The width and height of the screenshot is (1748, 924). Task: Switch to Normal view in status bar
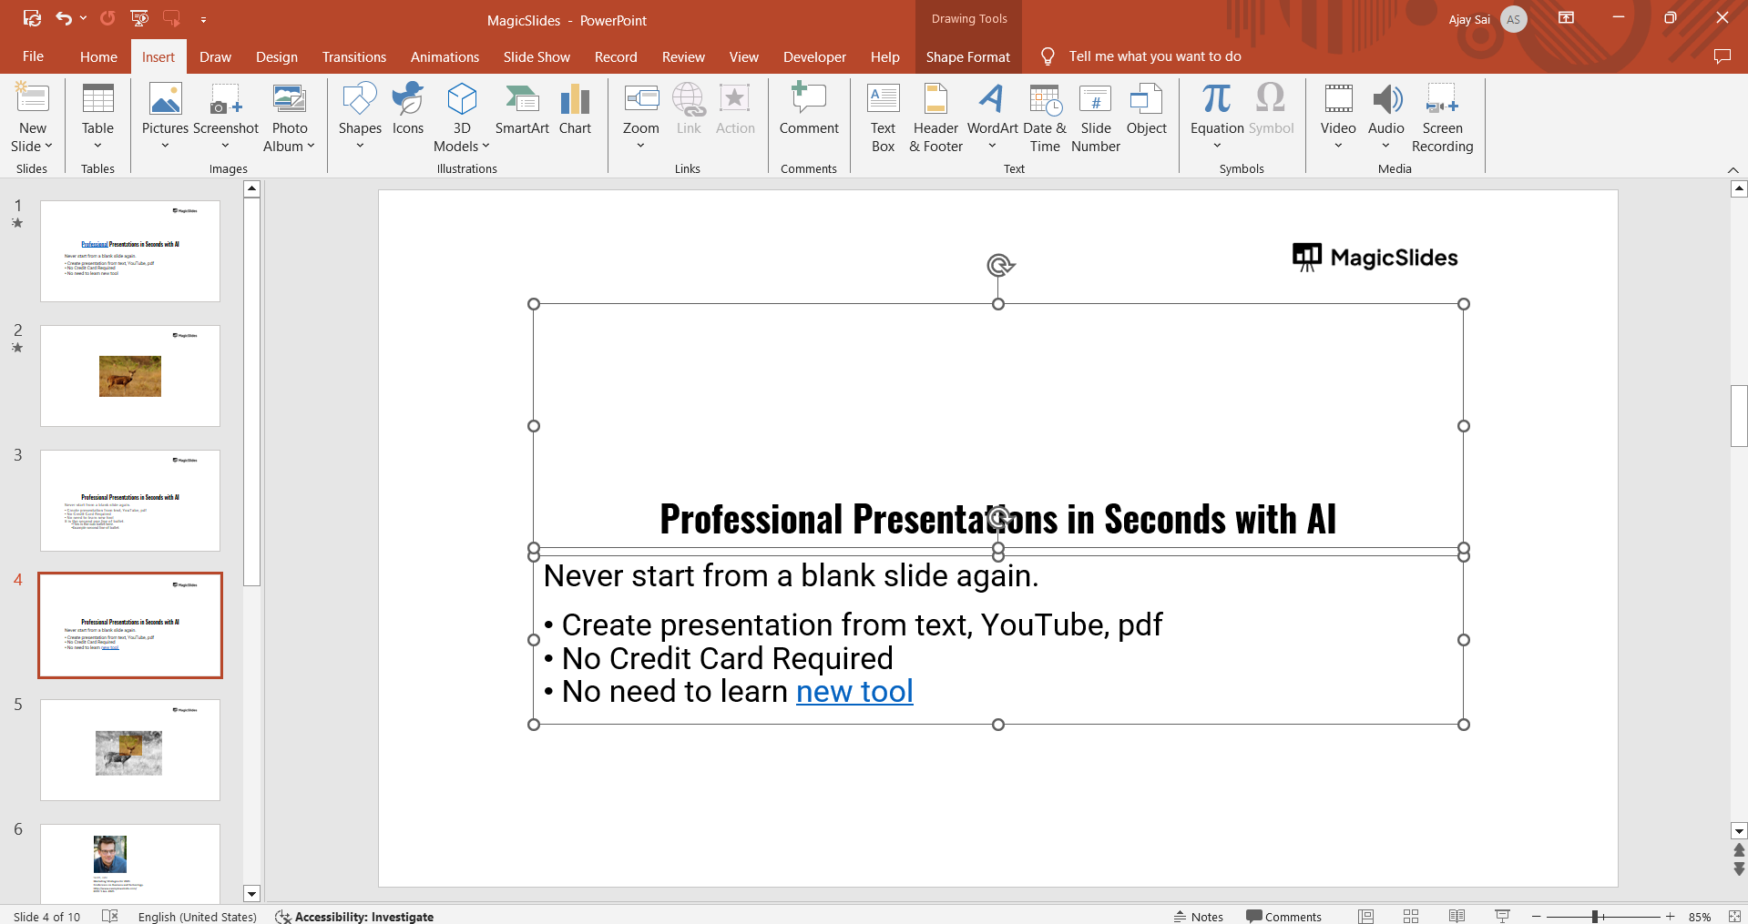[1365, 916]
